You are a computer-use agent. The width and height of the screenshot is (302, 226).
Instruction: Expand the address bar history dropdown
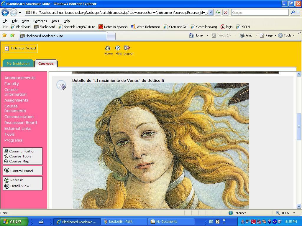(211, 13)
